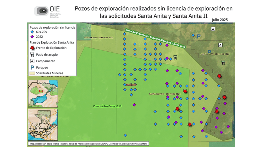Click the Patio de acopio legend icon
This screenshot has height=147, width=262.
[32, 55]
